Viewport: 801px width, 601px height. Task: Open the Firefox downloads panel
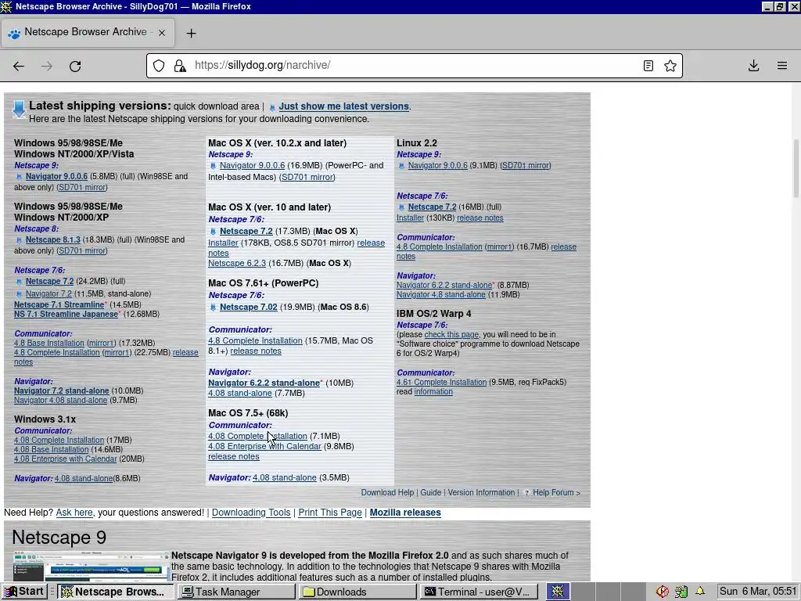(753, 66)
